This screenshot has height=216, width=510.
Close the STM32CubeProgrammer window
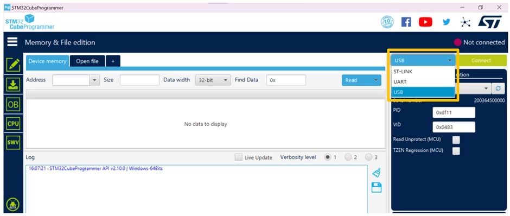coord(499,8)
